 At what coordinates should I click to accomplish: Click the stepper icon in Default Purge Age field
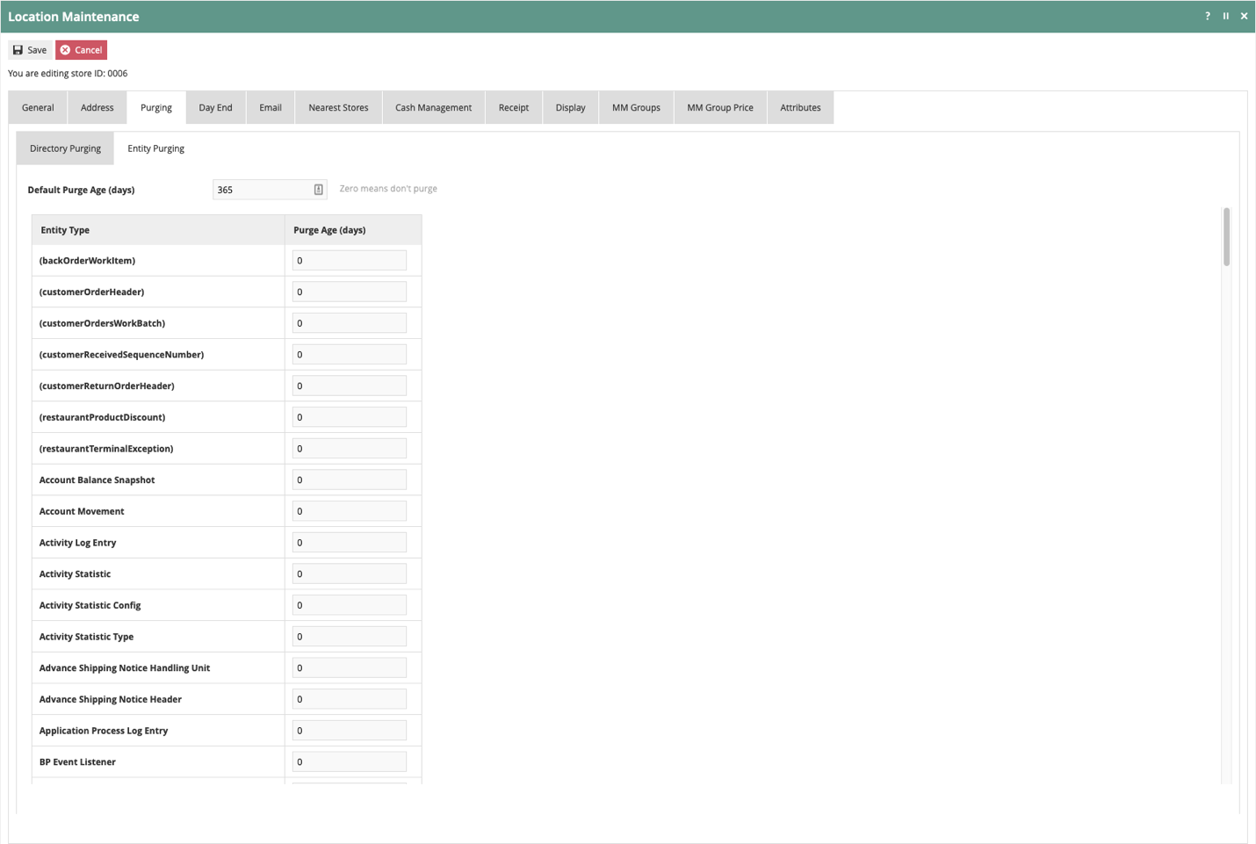tap(318, 190)
